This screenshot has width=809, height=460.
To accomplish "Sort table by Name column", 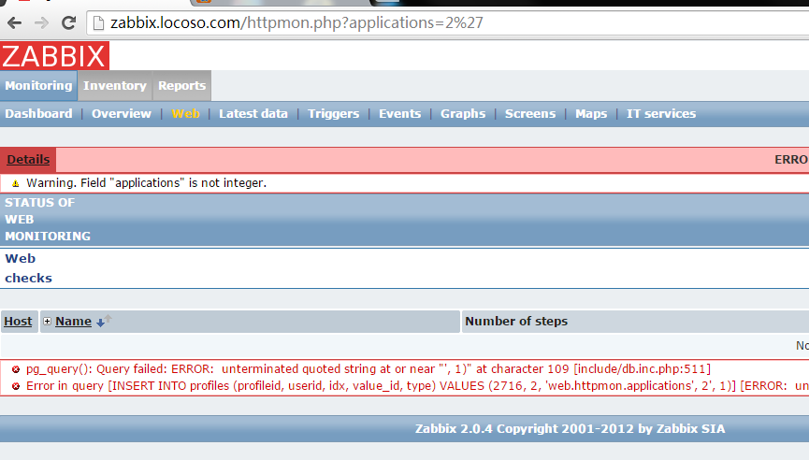I will (x=73, y=322).
